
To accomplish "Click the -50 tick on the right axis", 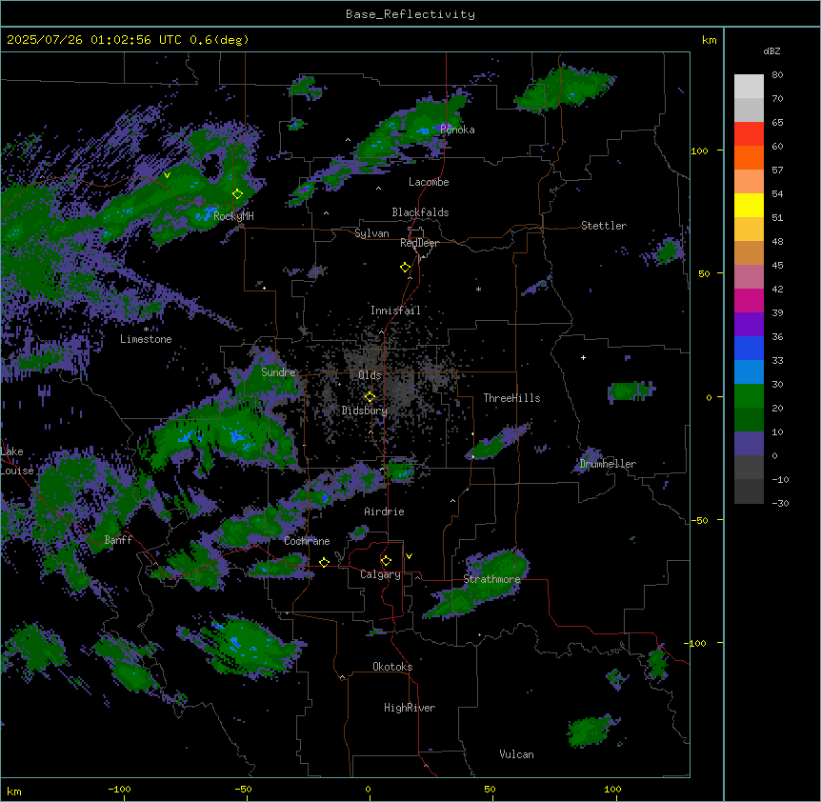I will [699, 520].
